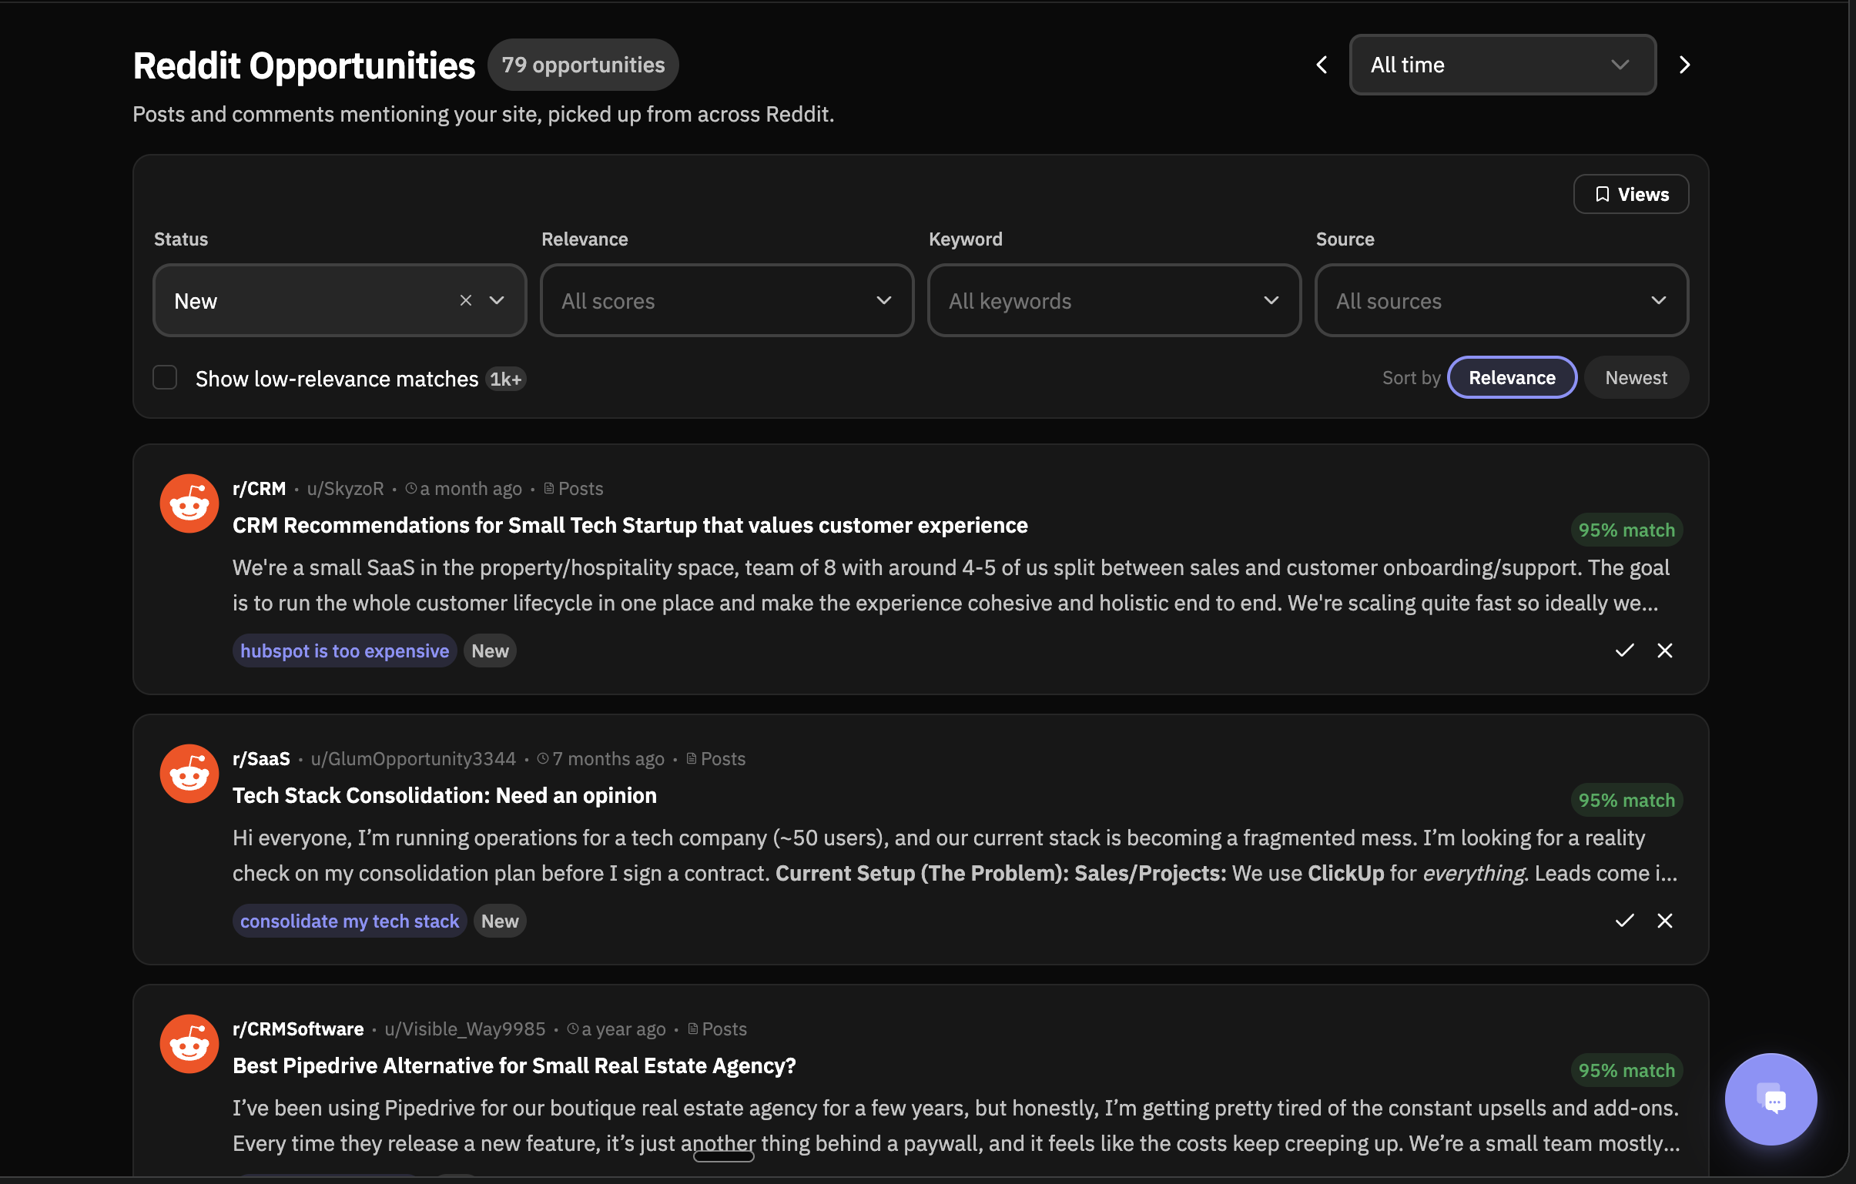The width and height of the screenshot is (1856, 1184).
Task: Open the All sources dropdown
Action: [x=1502, y=300]
